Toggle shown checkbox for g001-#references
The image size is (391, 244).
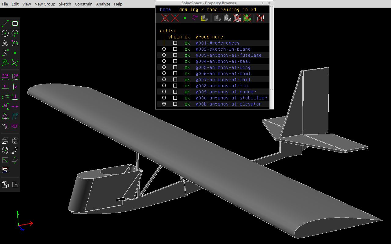pos(175,43)
